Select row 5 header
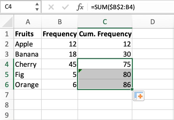 coord(7,74)
